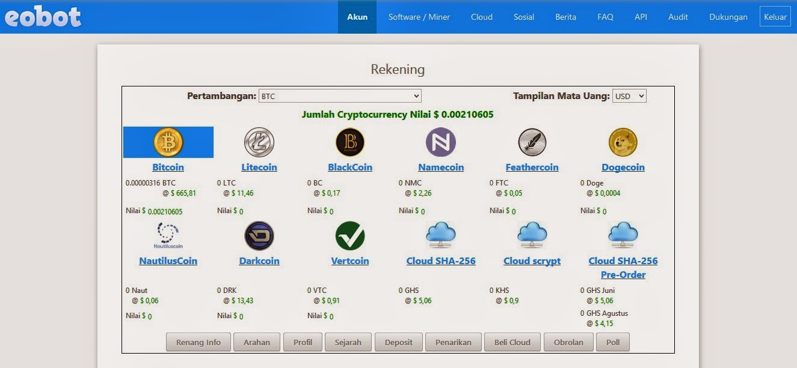Open the Feathercoin link
Image resolution: width=797 pixels, height=368 pixels.
click(x=532, y=167)
